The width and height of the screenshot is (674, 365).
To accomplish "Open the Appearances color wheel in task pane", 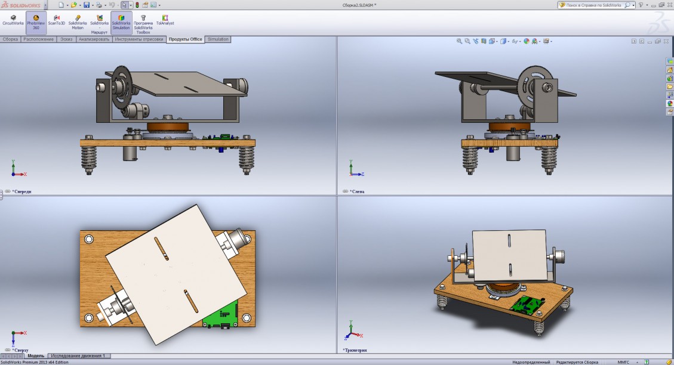I will [x=670, y=103].
